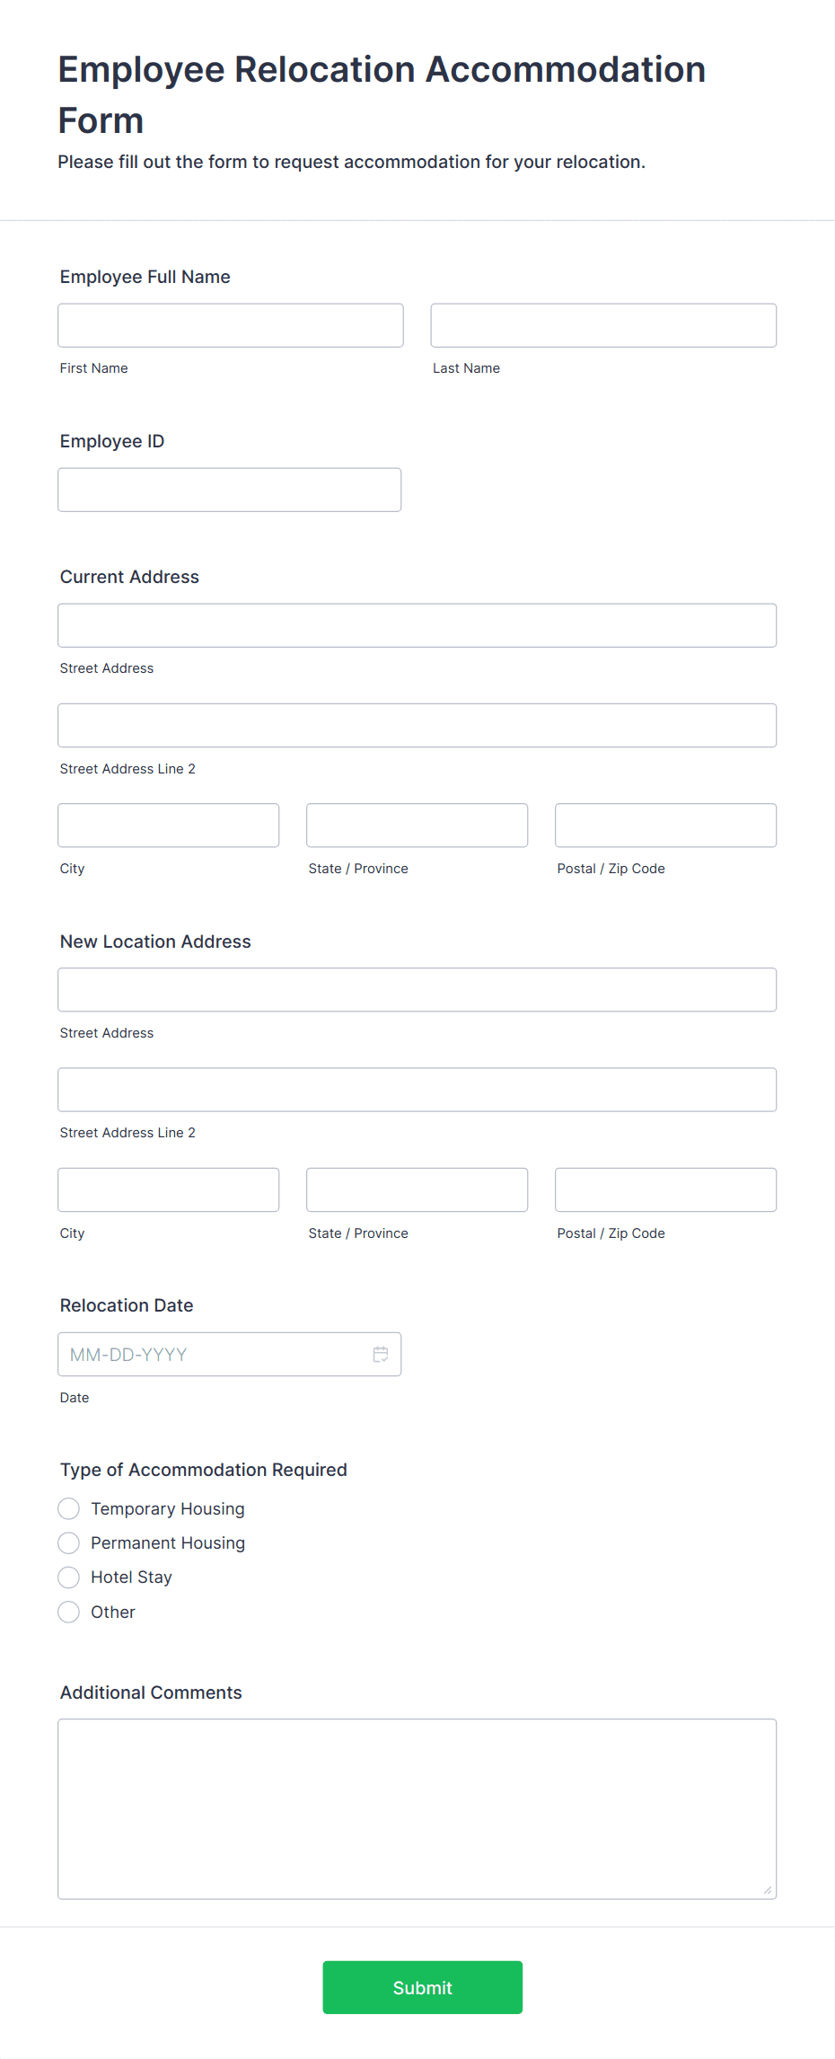
Task: Click Current Address Postal / Zip Code field
Action: click(666, 825)
